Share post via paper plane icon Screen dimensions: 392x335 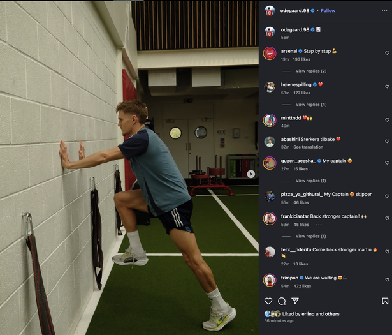click(x=295, y=301)
